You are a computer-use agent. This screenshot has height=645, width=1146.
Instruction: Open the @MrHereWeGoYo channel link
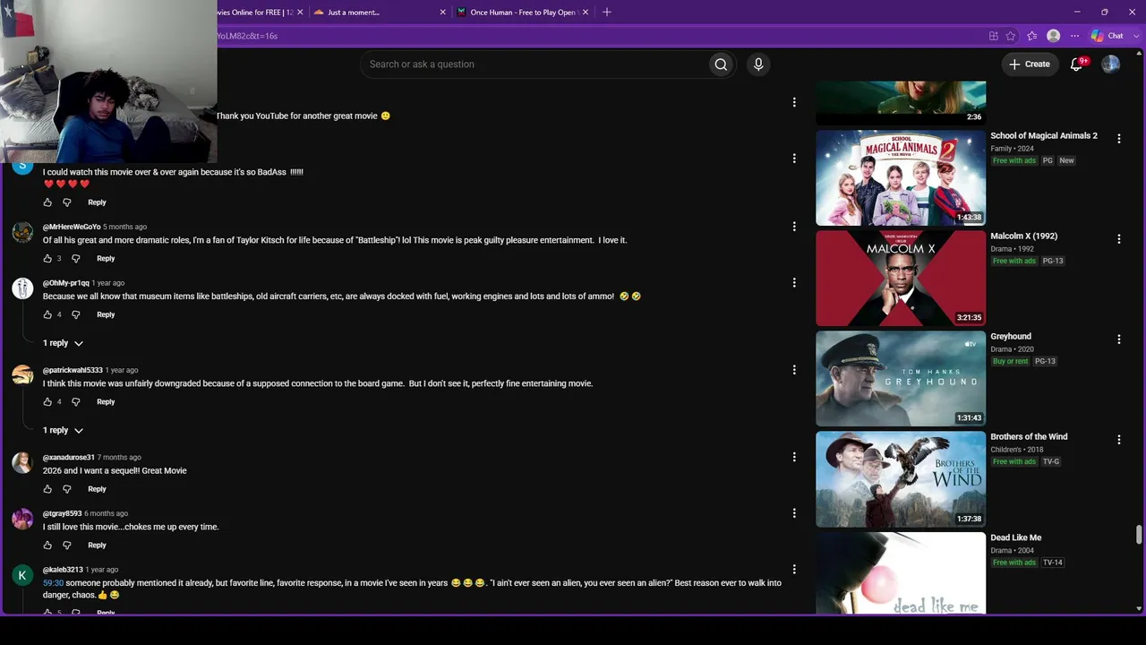tap(72, 227)
